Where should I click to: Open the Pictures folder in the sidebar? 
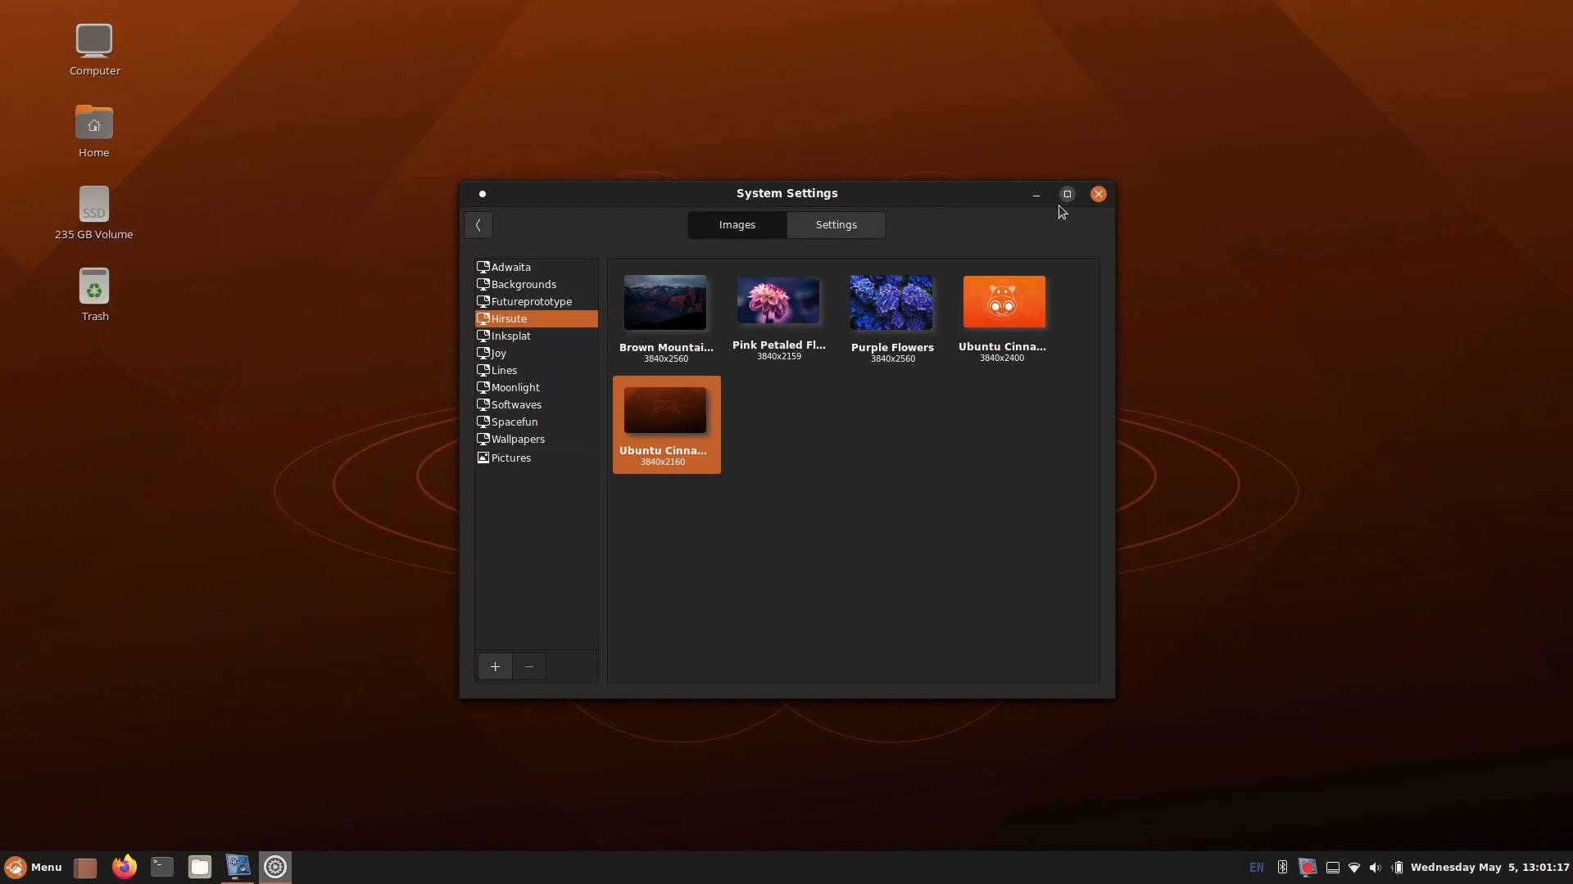click(510, 458)
